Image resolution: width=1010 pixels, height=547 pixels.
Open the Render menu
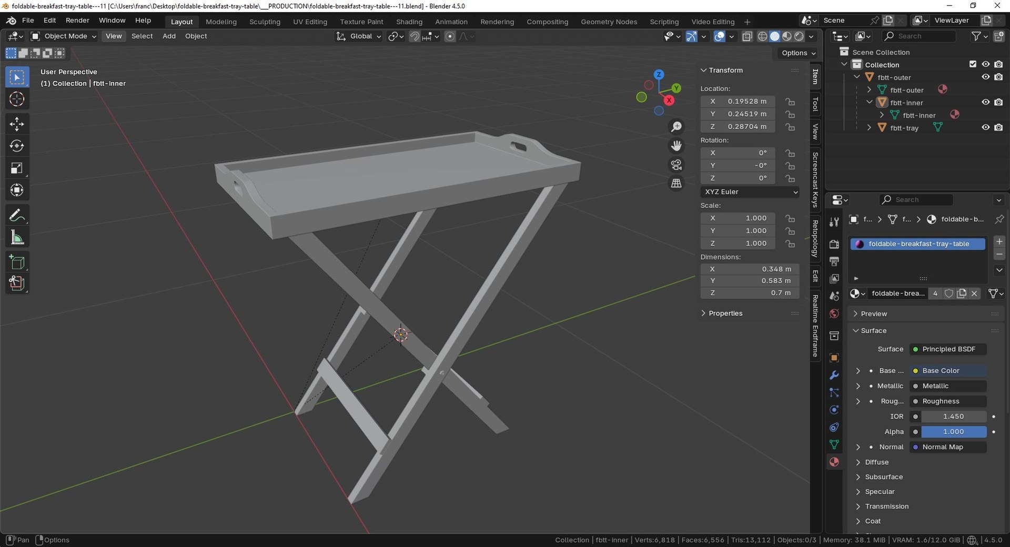click(77, 21)
